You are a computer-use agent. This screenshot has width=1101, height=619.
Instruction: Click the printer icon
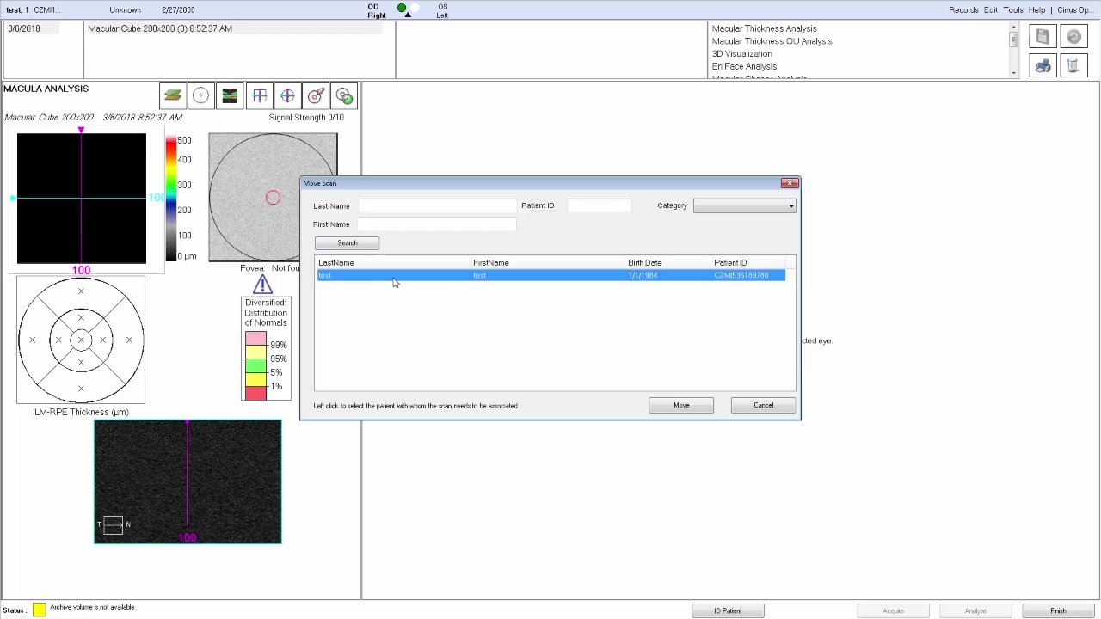click(1043, 66)
